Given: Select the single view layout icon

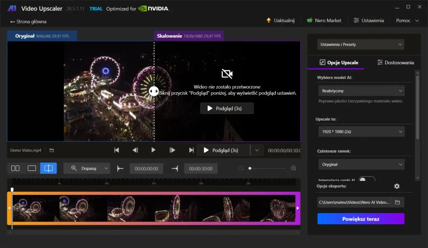Looking at the screenshot, I should (x=32, y=168).
